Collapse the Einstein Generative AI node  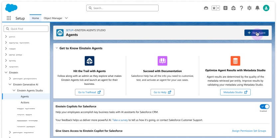[10, 84]
